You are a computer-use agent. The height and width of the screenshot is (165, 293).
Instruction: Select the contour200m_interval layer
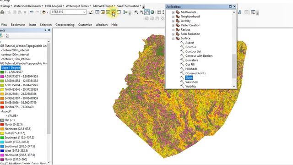tap(15, 50)
